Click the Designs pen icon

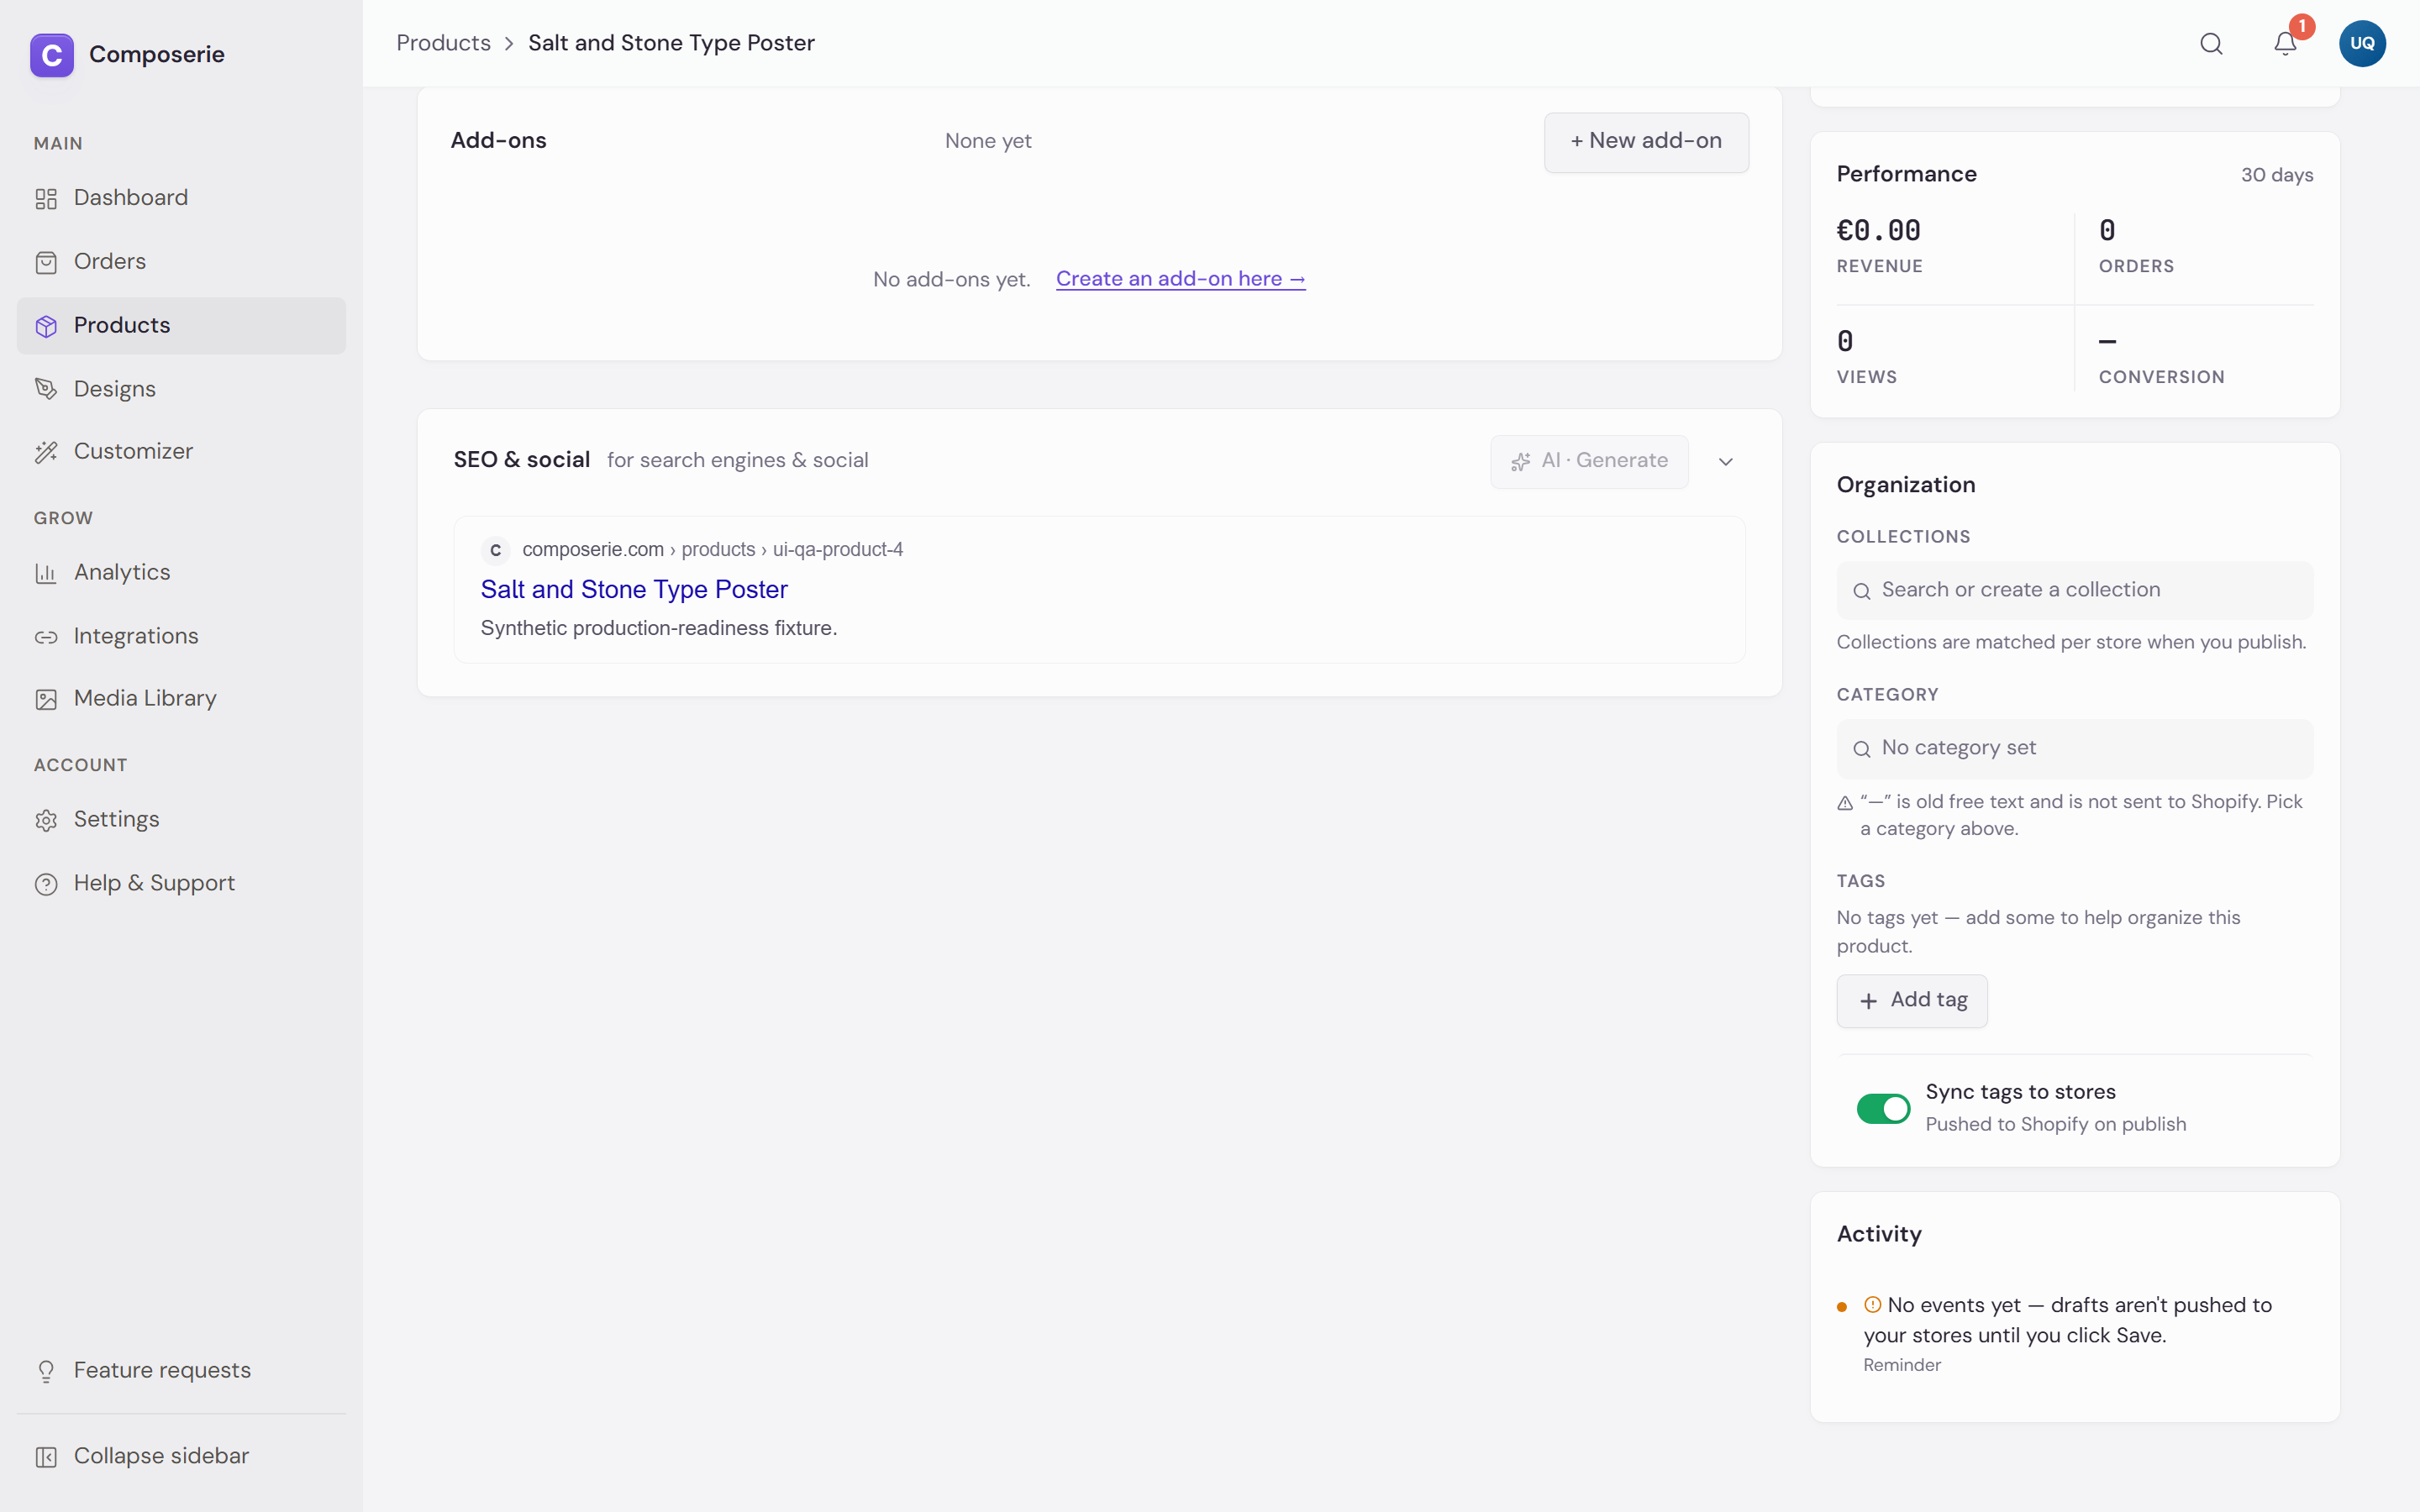pyautogui.click(x=46, y=389)
